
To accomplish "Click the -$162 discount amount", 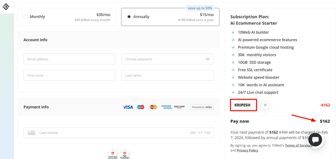I will (x=325, y=105).
